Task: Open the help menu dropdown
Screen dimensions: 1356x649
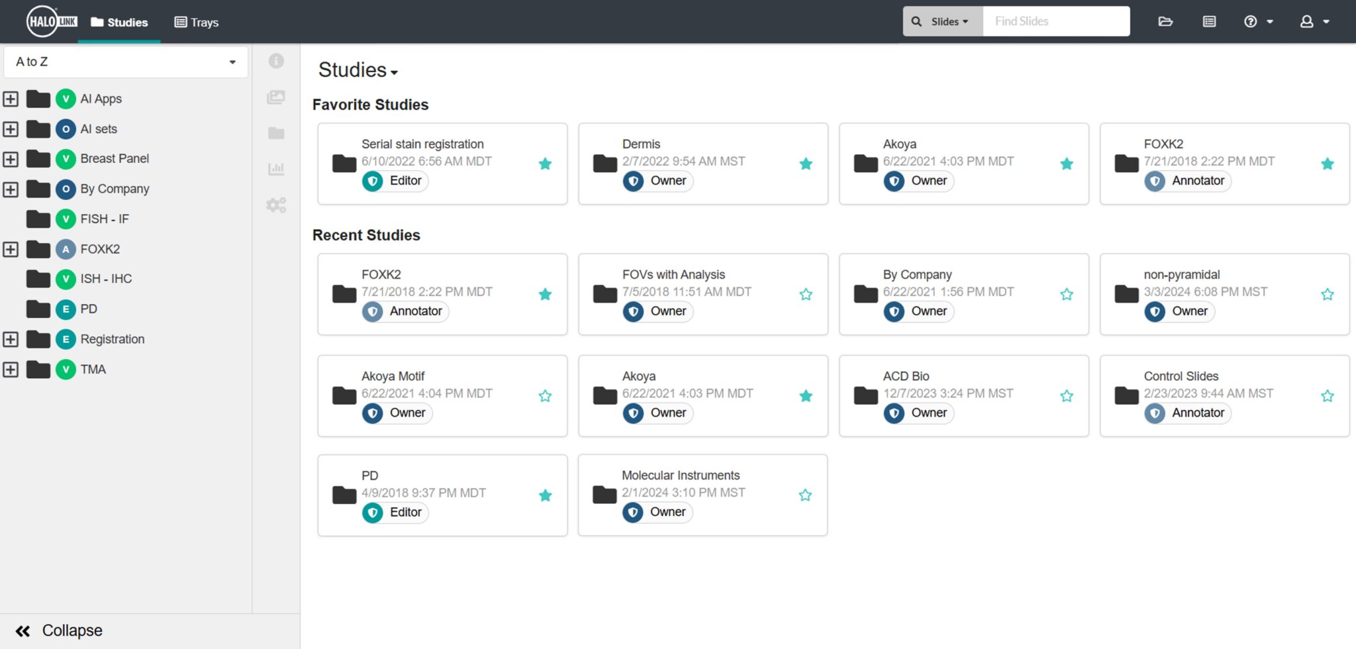Action: pyautogui.click(x=1257, y=21)
